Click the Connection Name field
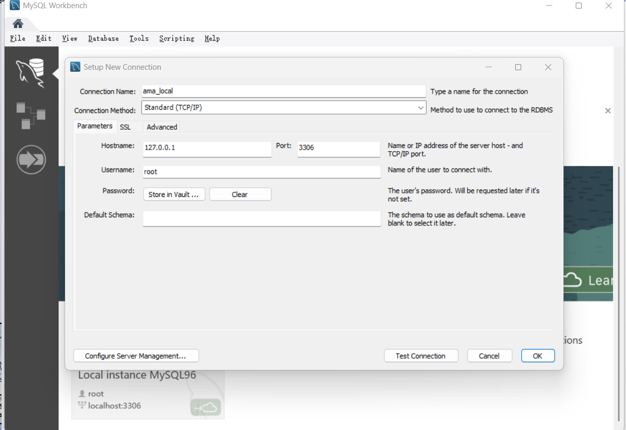 283,91
